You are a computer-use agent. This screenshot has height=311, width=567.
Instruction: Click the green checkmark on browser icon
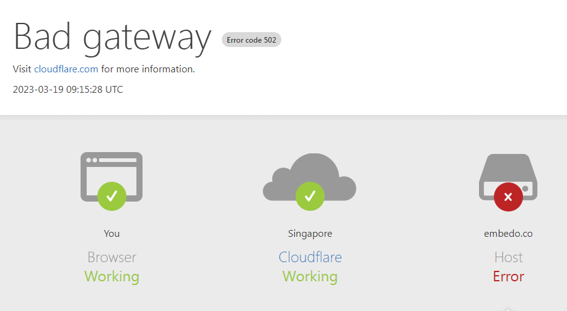[112, 197]
